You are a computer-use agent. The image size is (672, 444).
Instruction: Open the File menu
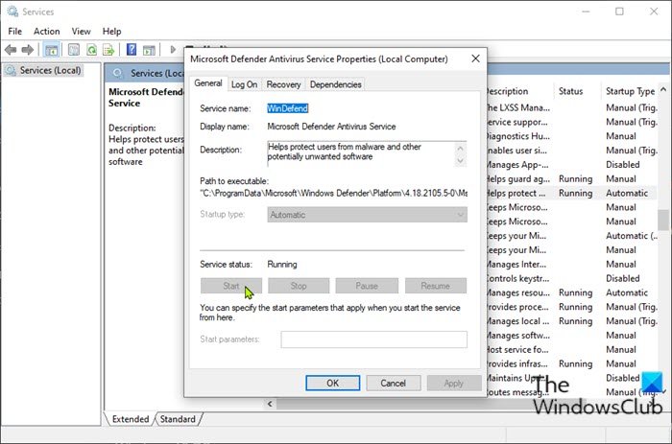tap(15, 32)
